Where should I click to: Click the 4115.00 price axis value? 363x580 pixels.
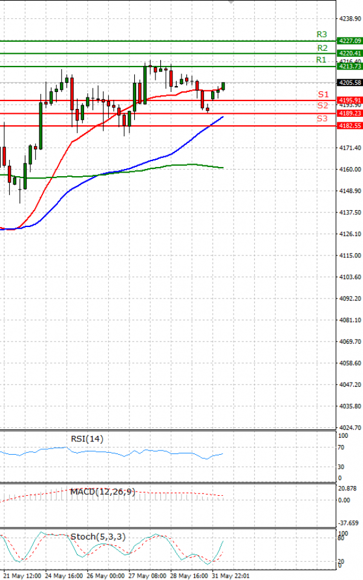coord(350,255)
